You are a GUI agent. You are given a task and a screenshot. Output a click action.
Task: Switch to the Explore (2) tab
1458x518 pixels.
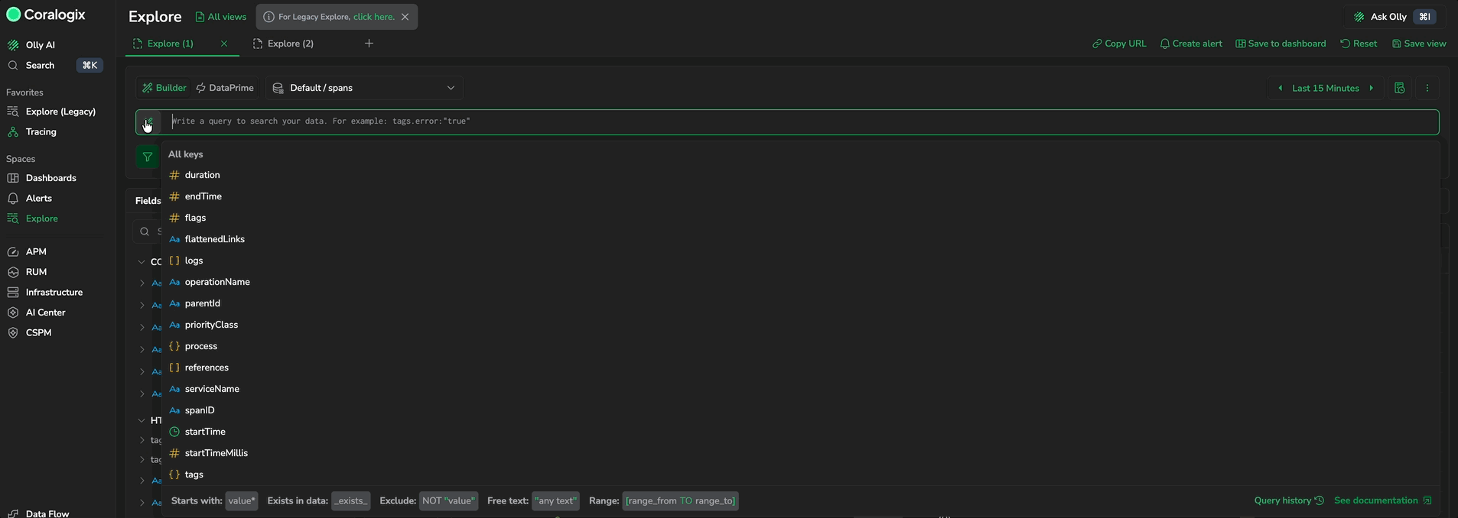click(284, 44)
